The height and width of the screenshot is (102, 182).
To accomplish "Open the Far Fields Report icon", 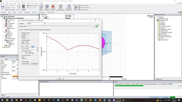I will [53, 7].
